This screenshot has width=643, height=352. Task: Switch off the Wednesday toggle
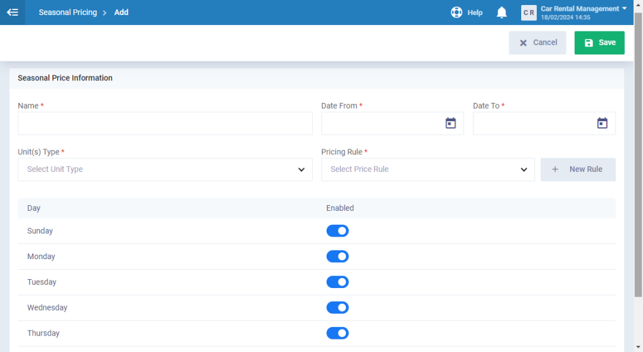[x=337, y=307]
